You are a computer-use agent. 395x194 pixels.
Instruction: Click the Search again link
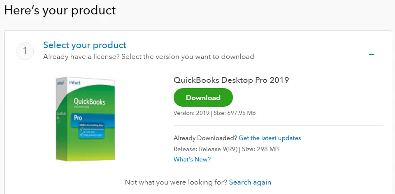250,182
